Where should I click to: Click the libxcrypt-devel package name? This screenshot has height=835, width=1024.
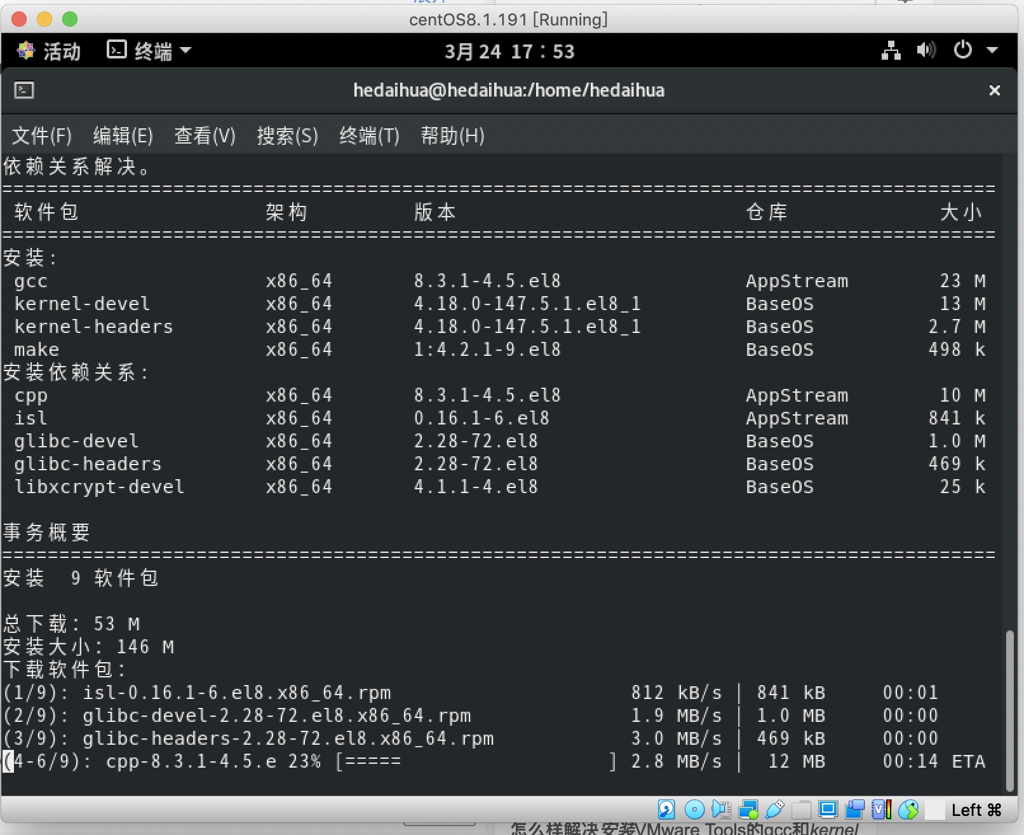99,487
